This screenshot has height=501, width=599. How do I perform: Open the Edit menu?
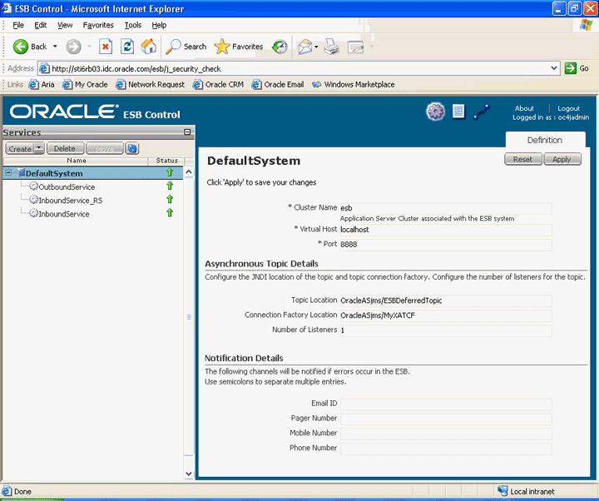click(40, 25)
